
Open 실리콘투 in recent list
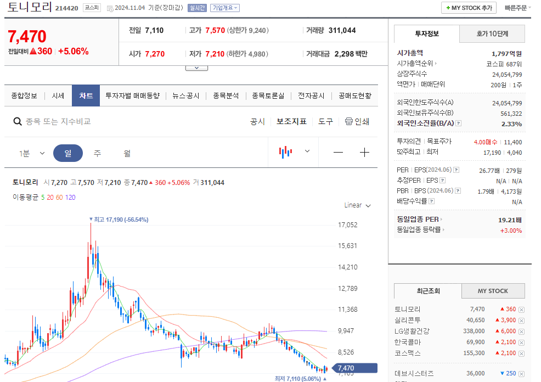[408, 320]
